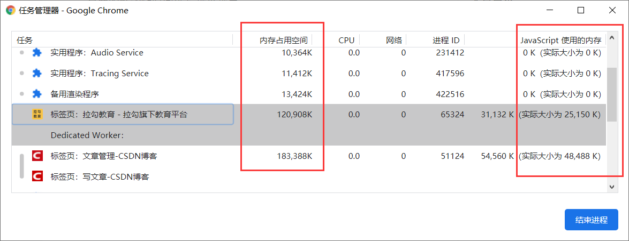Screen dimensions: 629x241
Task: Click the scrollbar up arrow
Action: click(612, 38)
